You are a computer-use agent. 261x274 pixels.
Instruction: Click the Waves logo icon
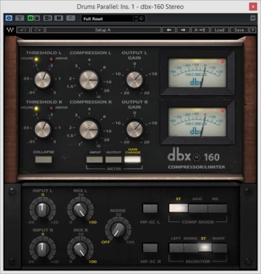10,30
